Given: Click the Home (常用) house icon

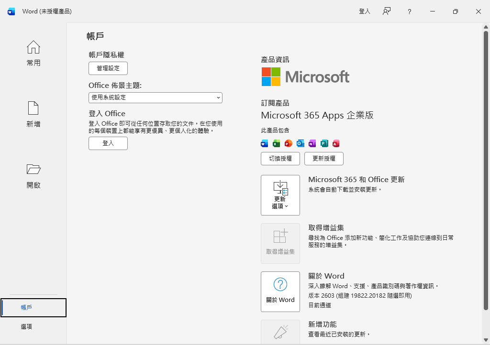Looking at the screenshot, I should click(x=33, y=47).
